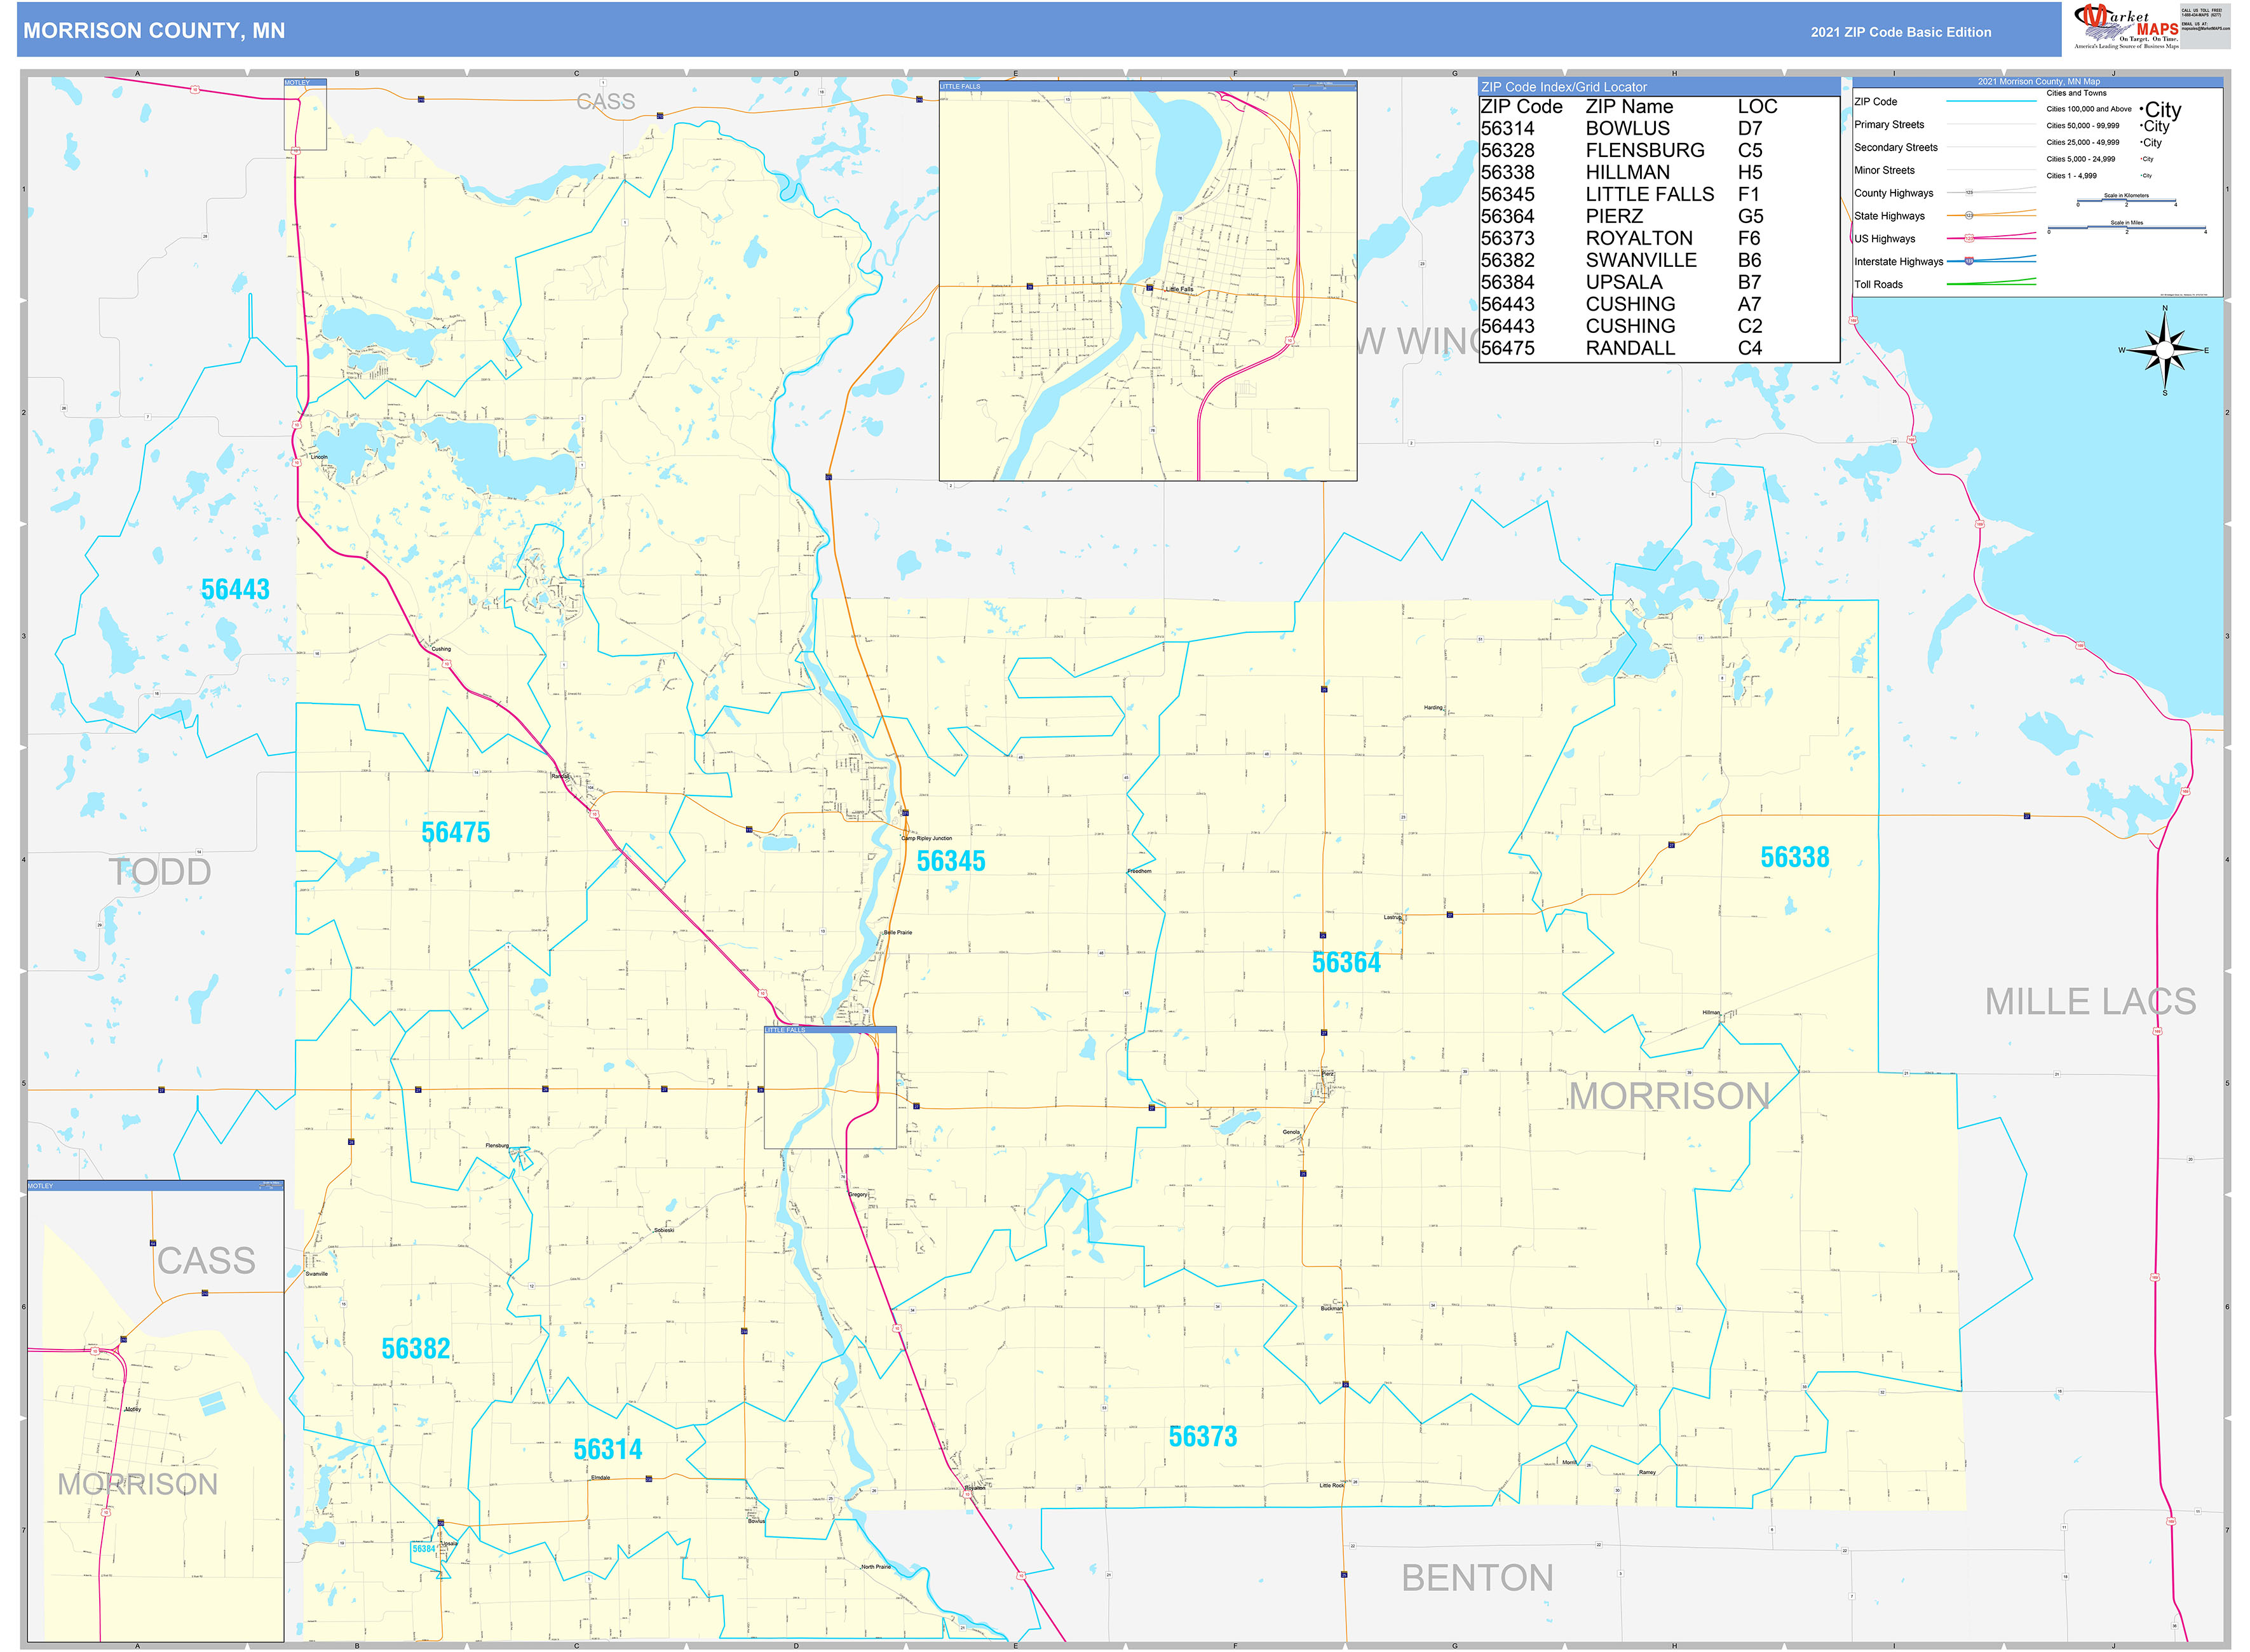Click the State Highways legend entry

click(1889, 216)
